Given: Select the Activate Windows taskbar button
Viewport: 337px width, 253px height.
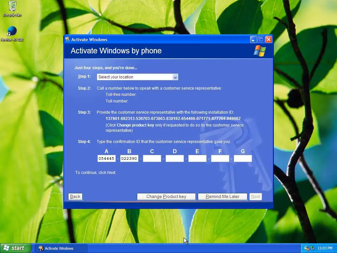Looking at the screenshot, I should (61, 248).
